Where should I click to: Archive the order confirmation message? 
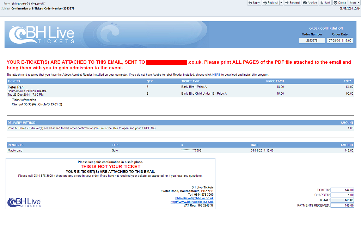point(310,3)
